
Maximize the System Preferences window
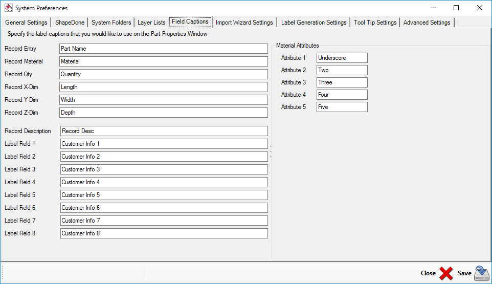click(456, 8)
